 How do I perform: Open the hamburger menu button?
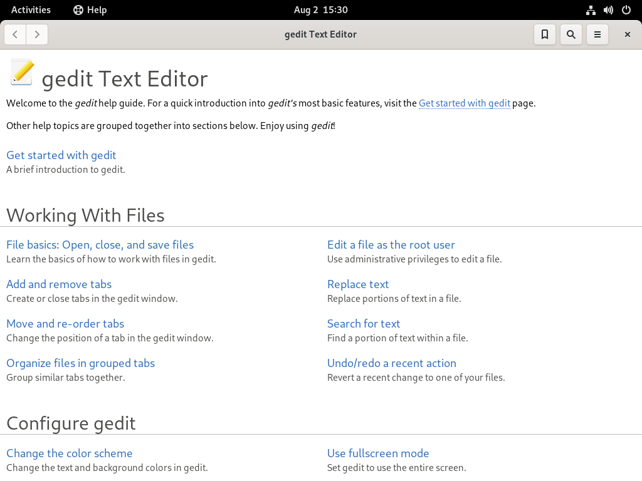[x=597, y=34]
